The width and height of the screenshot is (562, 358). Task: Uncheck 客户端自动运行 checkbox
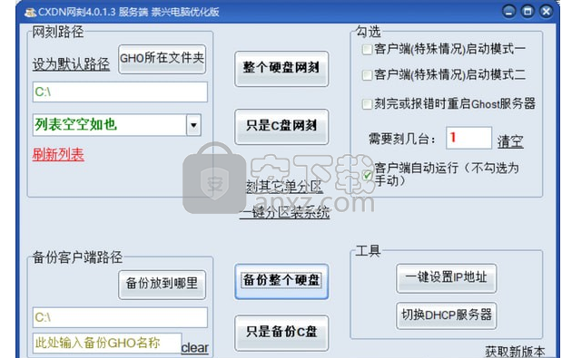tap(368, 175)
